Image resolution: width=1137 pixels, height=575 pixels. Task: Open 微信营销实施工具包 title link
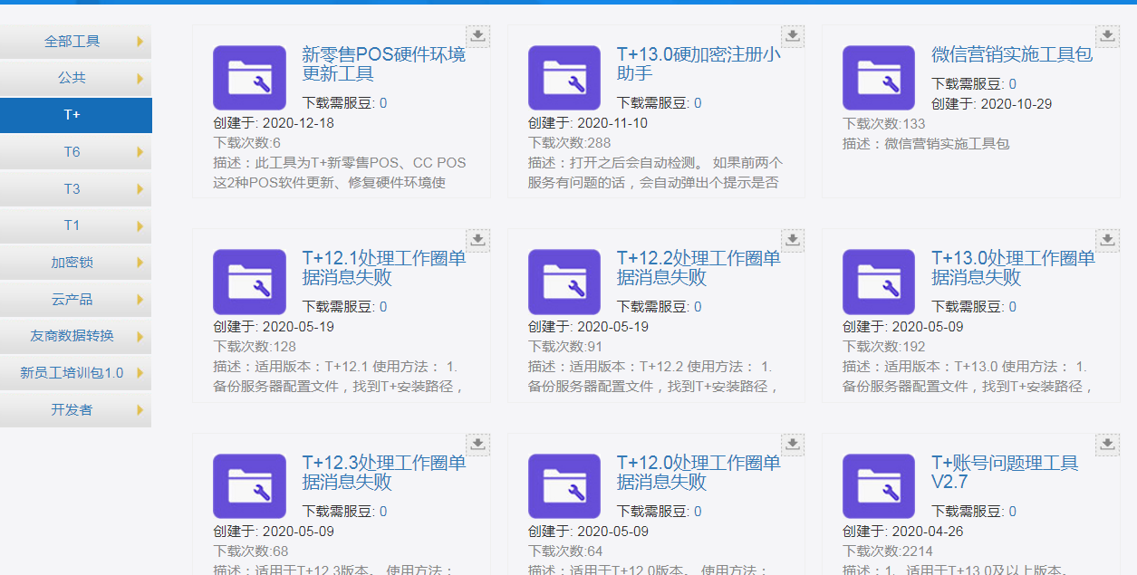pyautogui.click(x=1012, y=54)
